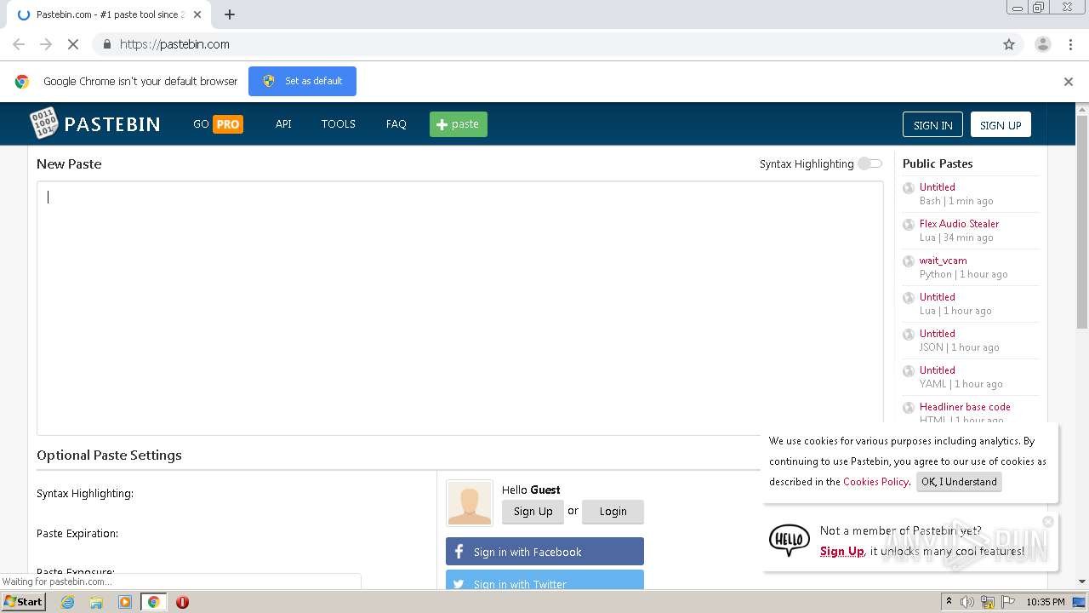Open the Windows Start menu
This screenshot has height=613, width=1089.
(24, 602)
